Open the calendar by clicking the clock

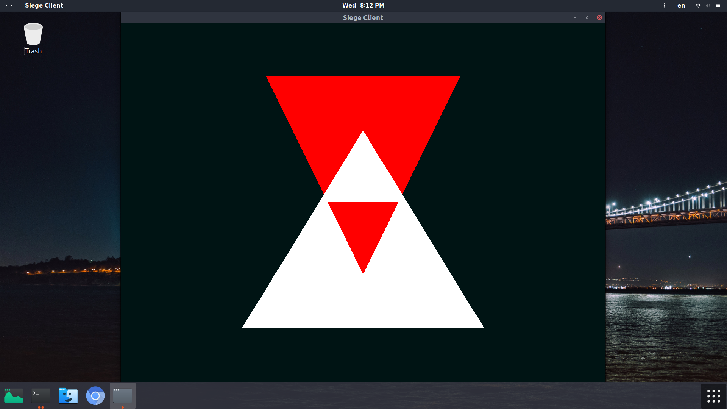tap(363, 5)
